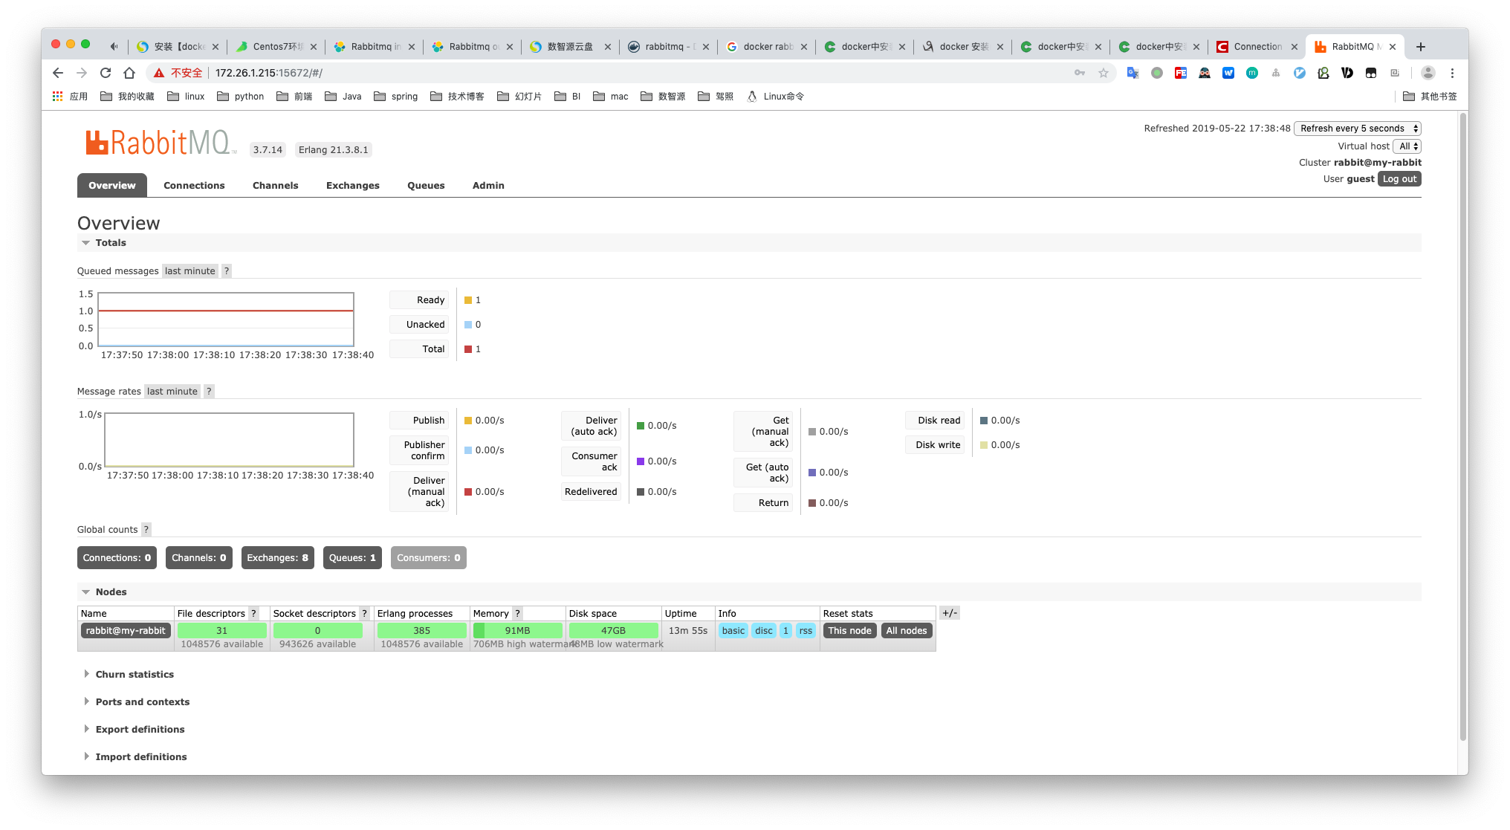This screenshot has width=1510, height=830.
Task: Switch to the Queues tab
Action: [426, 186]
